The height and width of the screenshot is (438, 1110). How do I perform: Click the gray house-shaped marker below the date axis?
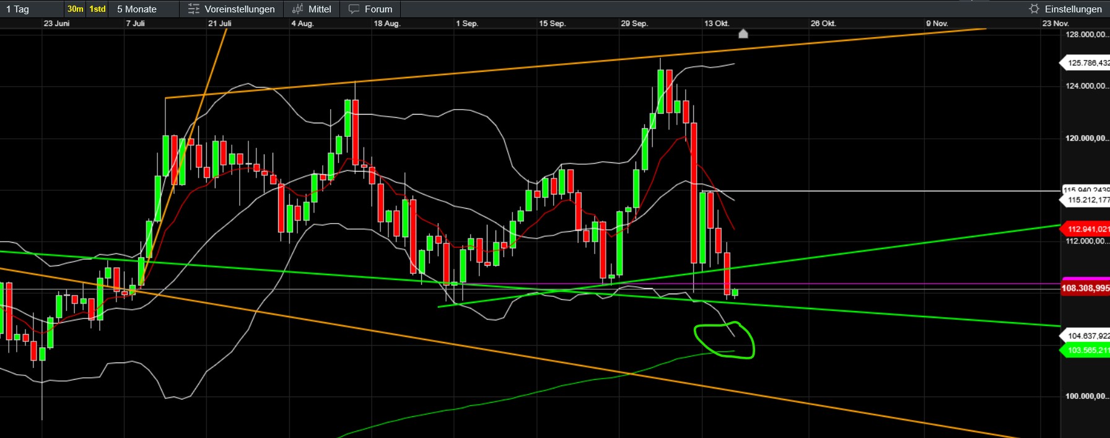click(x=743, y=33)
